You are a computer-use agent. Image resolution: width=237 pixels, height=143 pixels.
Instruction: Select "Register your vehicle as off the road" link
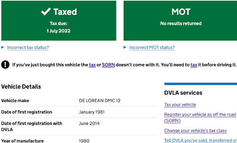coord(200,115)
